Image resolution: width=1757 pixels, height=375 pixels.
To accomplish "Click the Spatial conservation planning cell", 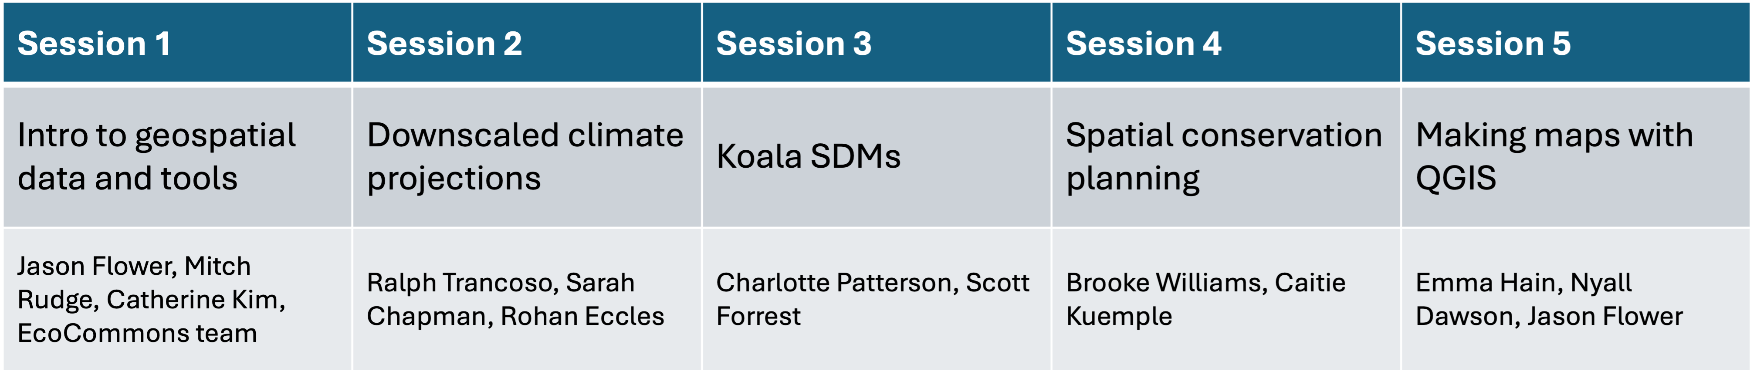I will (x=1225, y=156).
